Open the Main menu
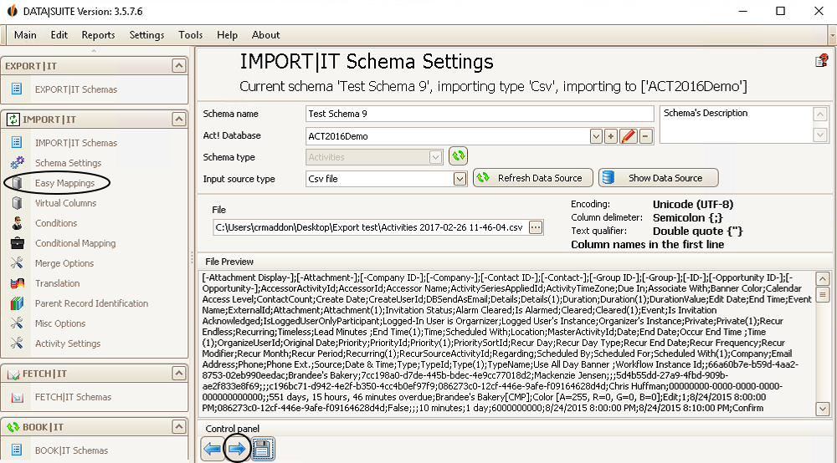The height and width of the screenshot is (463, 837). click(x=25, y=35)
